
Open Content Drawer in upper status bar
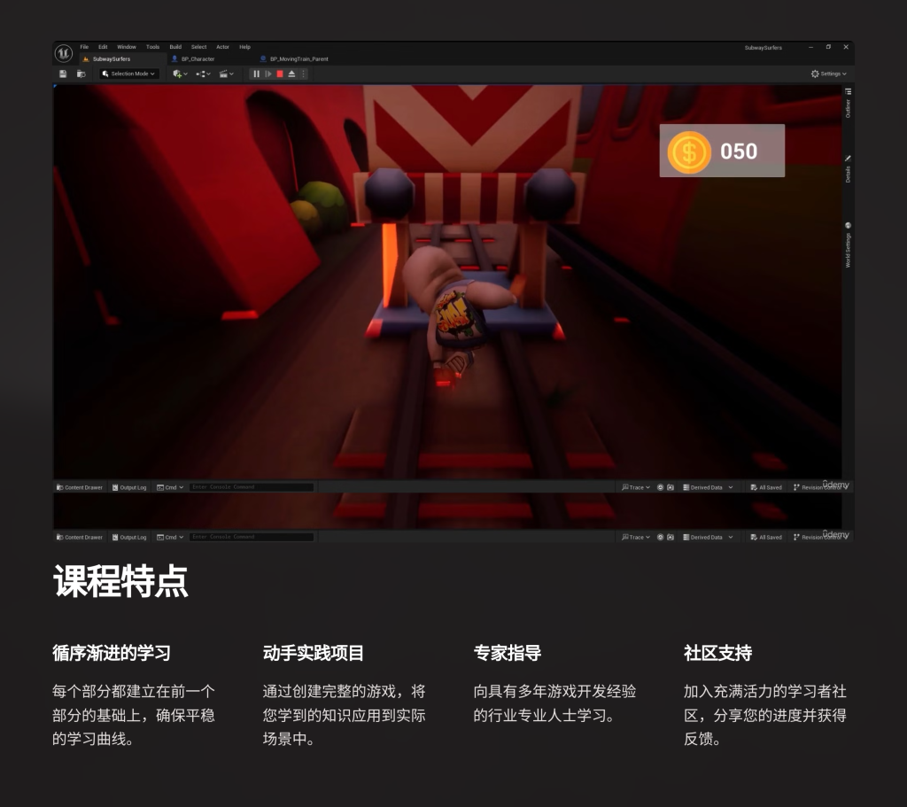(80, 488)
